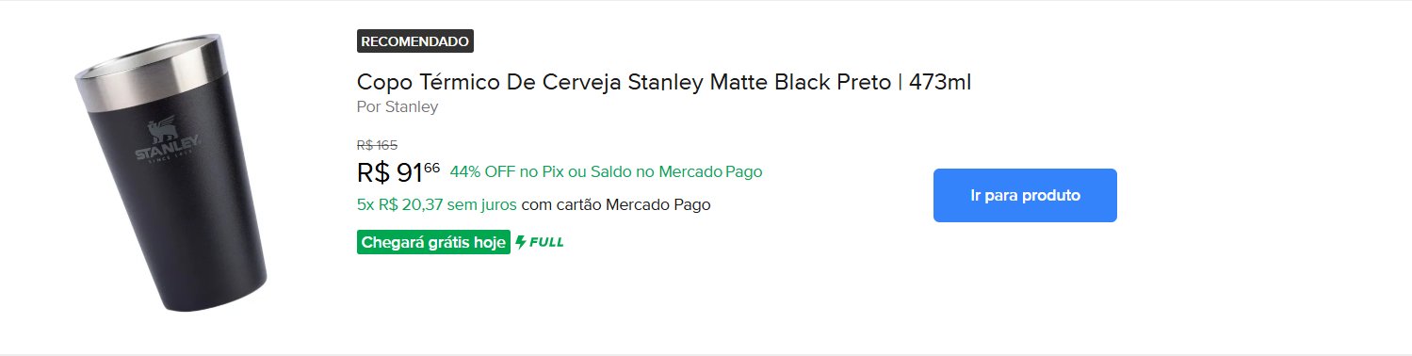
Task: Click the superscript 66 cents of price
Action: tap(432, 168)
